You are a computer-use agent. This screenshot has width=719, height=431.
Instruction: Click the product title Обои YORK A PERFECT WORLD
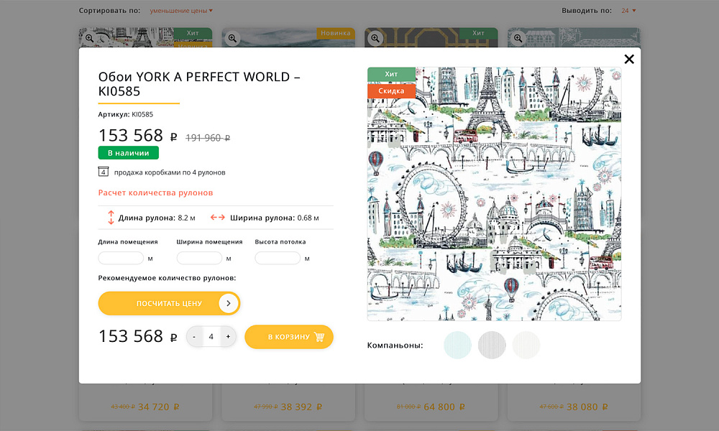199,84
